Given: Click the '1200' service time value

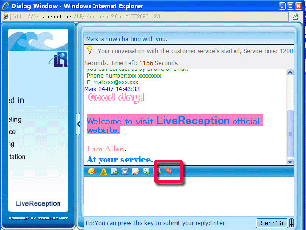Looking at the screenshot, I should pyautogui.click(x=286, y=51).
